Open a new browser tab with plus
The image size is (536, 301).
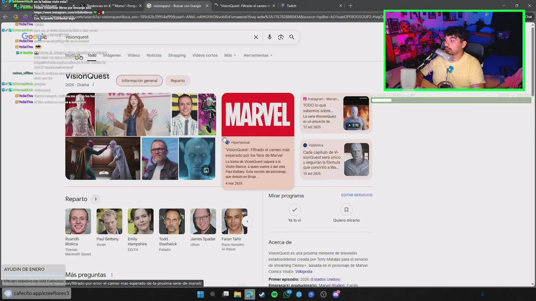[350, 6]
